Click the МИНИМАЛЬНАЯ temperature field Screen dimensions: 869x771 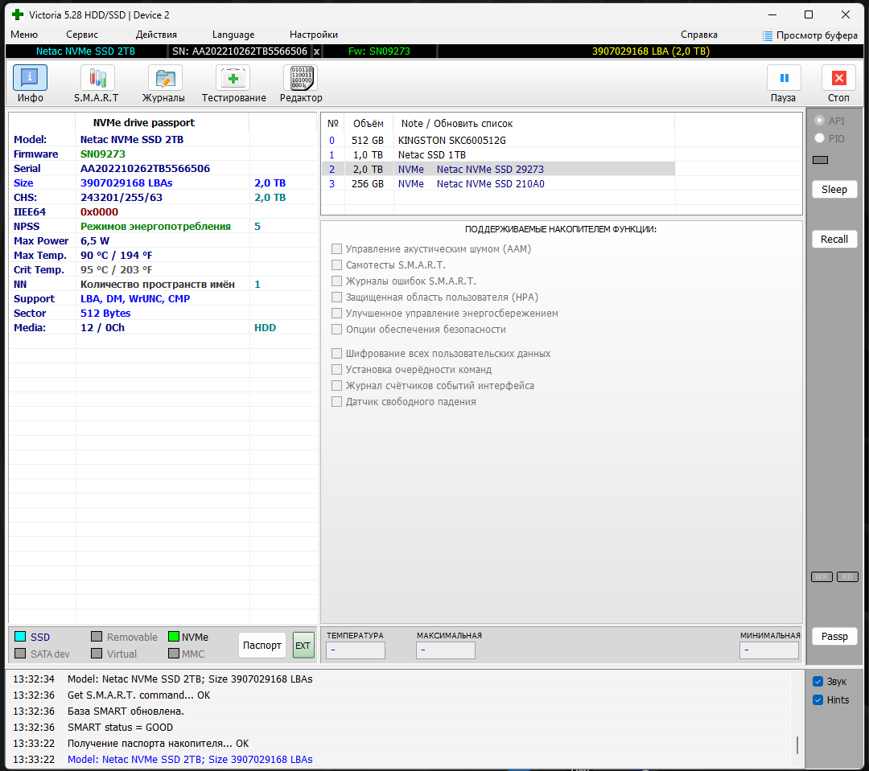click(x=768, y=650)
